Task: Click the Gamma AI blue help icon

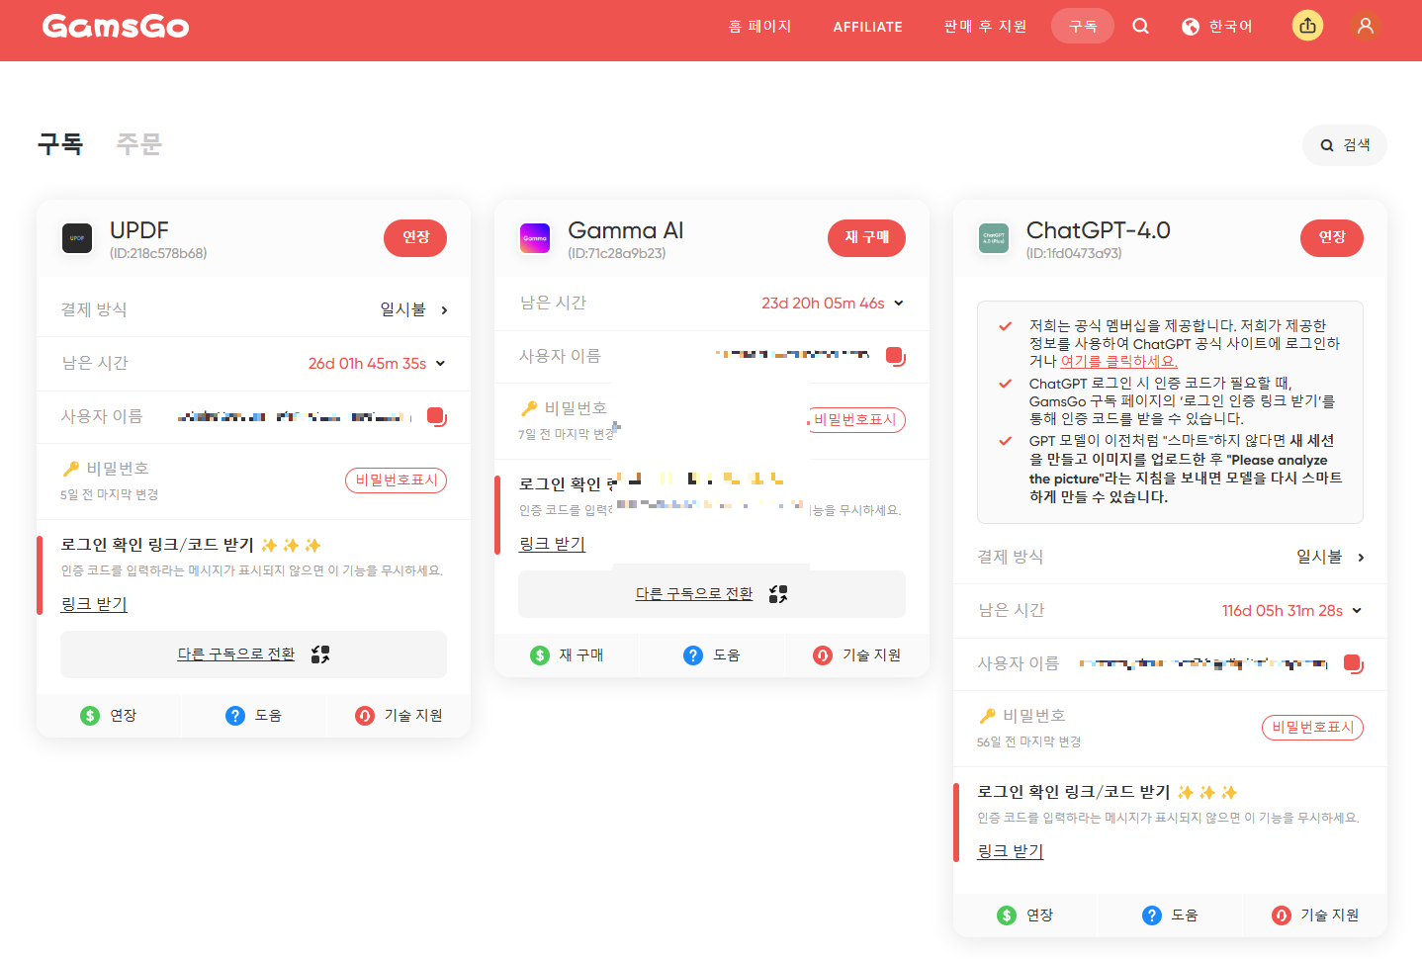Action: 693,654
